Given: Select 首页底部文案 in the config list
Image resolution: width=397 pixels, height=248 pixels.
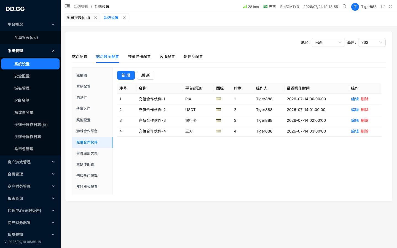Looking at the screenshot, I should point(92,153).
